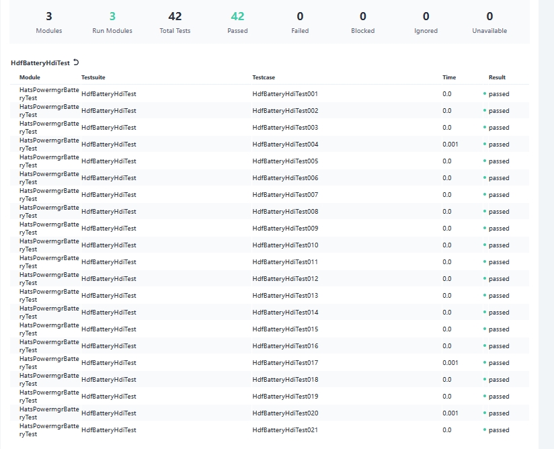This screenshot has width=554, height=449.
Task: Click the return arrow icon beside HdfBatteryHdiTest title
Action: pyautogui.click(x=76, y=63)
